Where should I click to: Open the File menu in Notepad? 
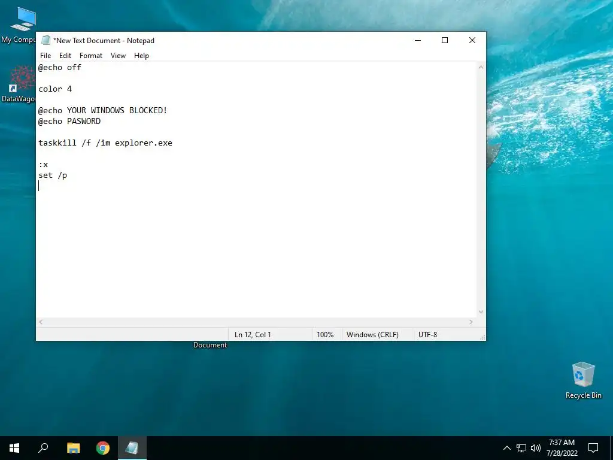click(x=45, y=56)
